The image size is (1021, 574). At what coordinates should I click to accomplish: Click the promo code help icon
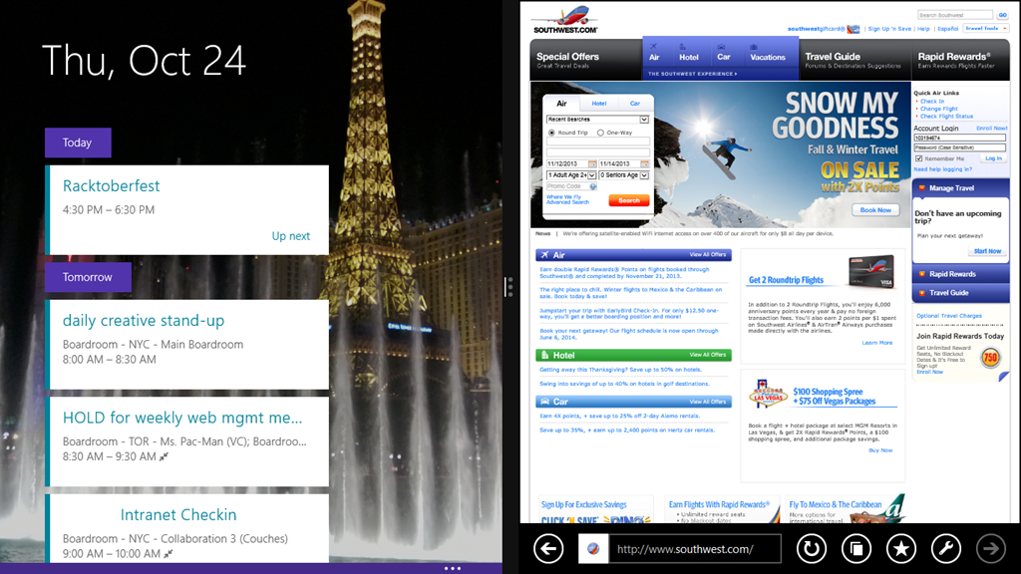(x=593, y=186)
